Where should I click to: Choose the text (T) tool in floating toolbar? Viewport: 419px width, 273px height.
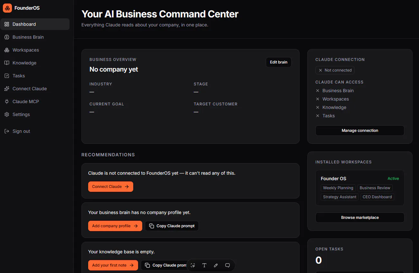pos(204,265)
